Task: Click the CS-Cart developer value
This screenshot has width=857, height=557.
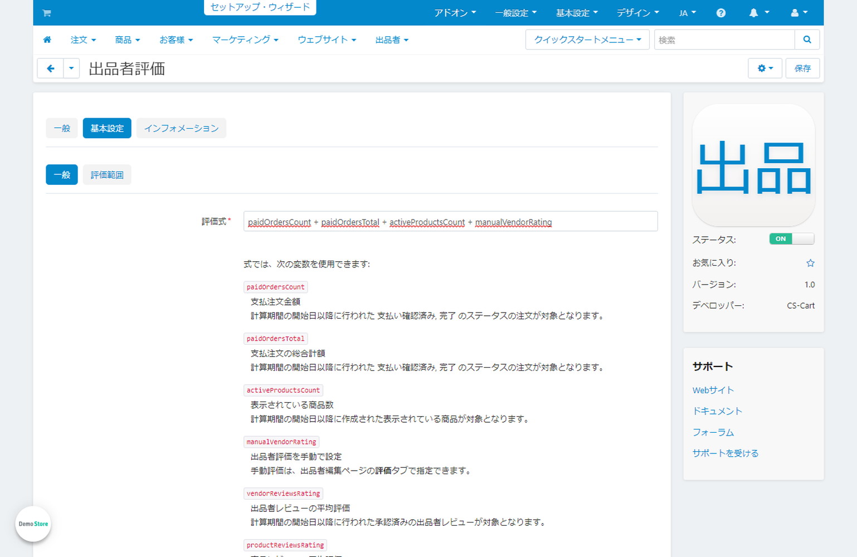Action: (x=801, y=306)
